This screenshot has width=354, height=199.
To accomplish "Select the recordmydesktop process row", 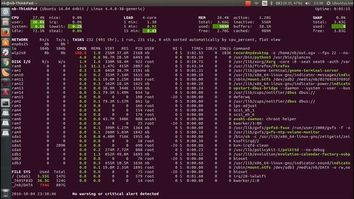I will [212, 53].
